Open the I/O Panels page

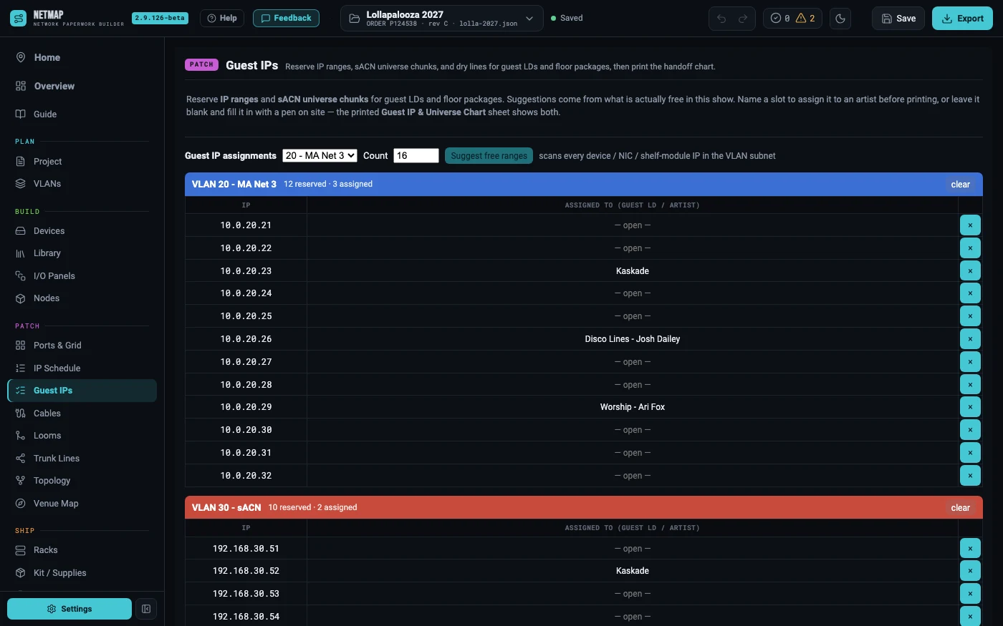82,276
